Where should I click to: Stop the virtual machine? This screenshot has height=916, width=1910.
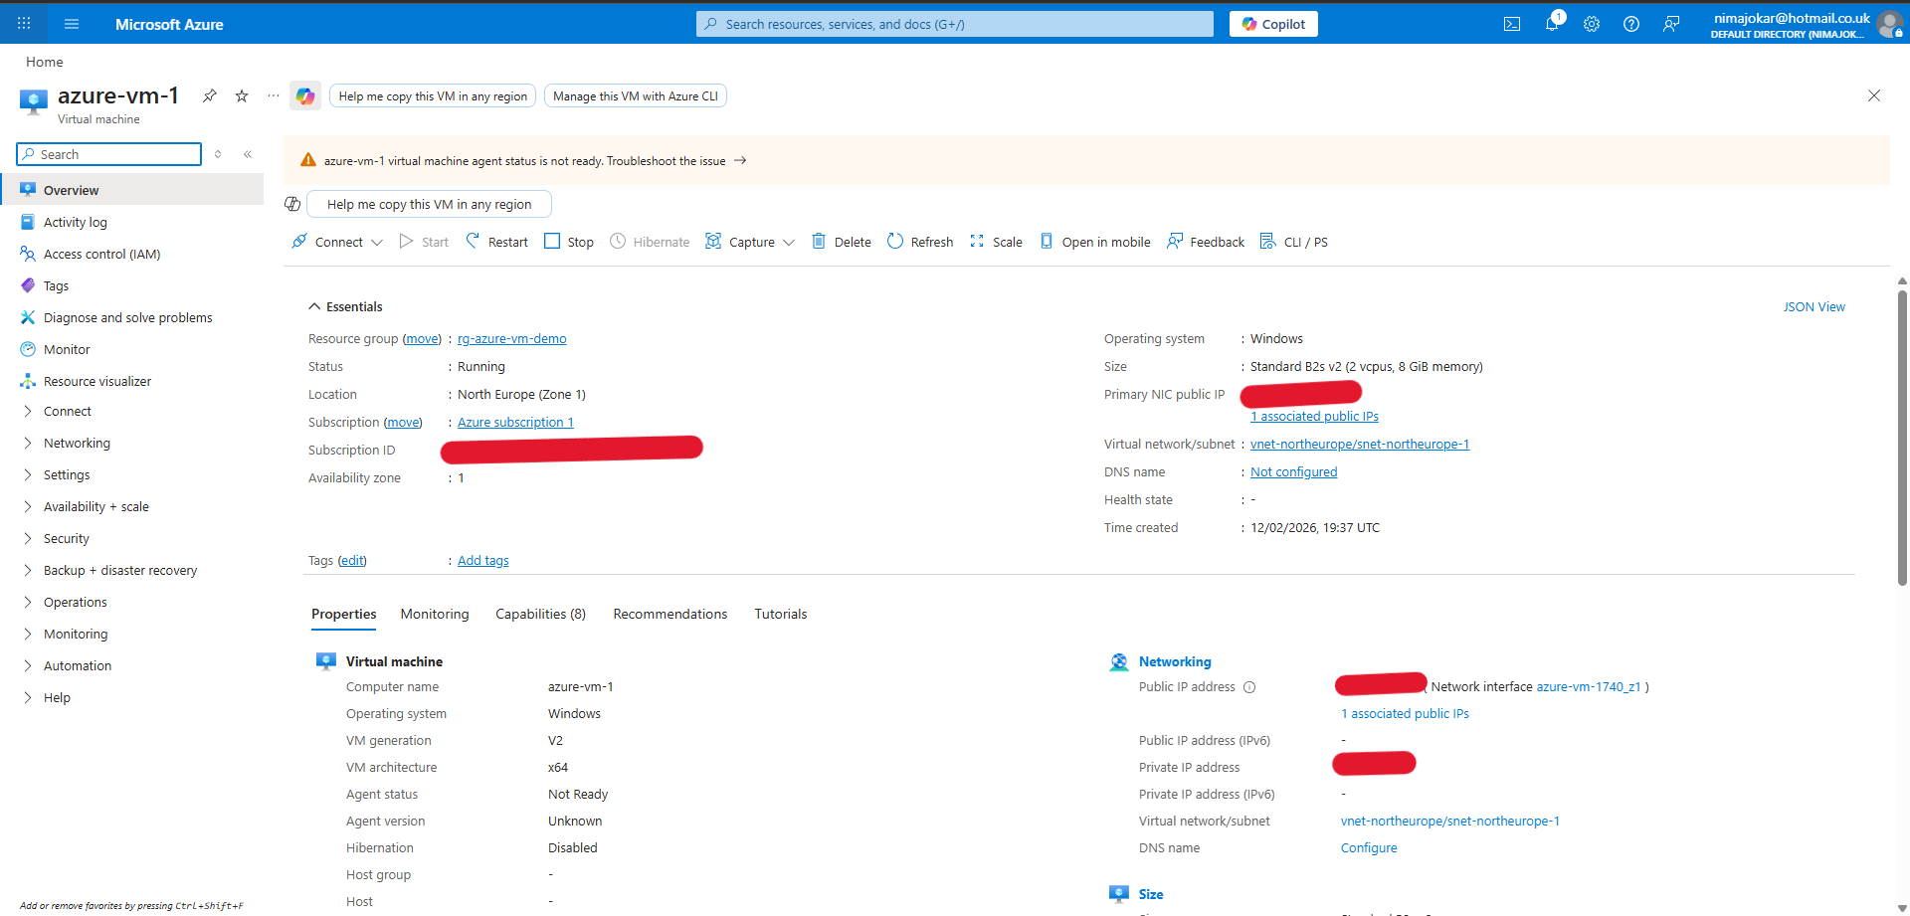click(569, 242)
